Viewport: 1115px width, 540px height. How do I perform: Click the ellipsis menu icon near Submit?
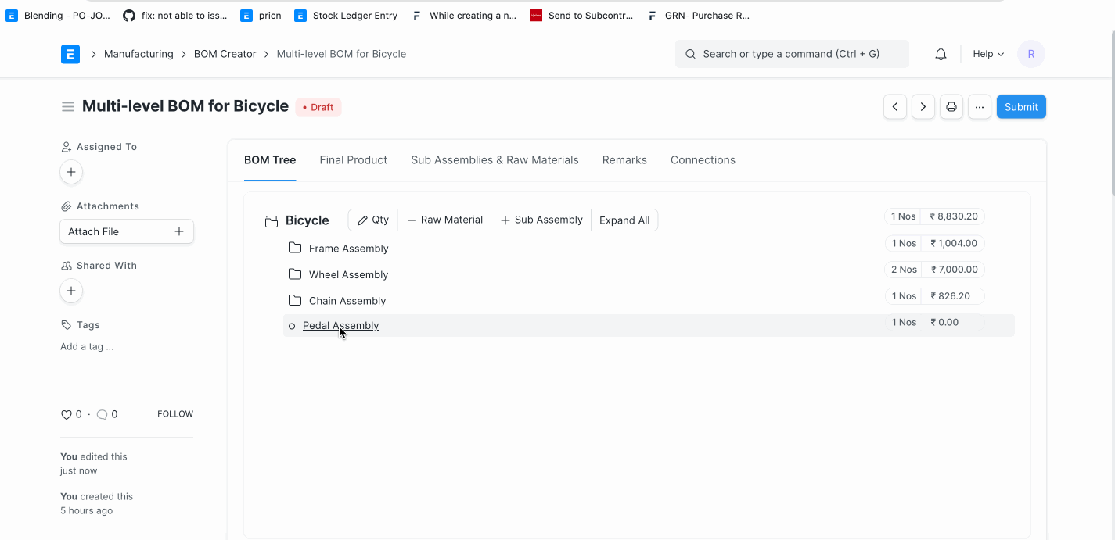979,106
